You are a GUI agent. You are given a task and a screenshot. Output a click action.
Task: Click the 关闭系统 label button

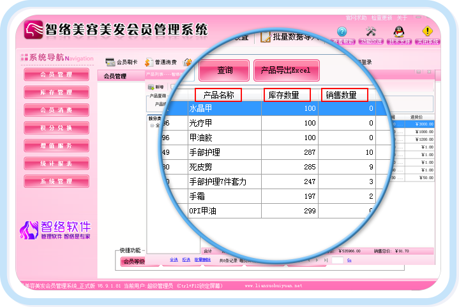click(x=427, y=42)
